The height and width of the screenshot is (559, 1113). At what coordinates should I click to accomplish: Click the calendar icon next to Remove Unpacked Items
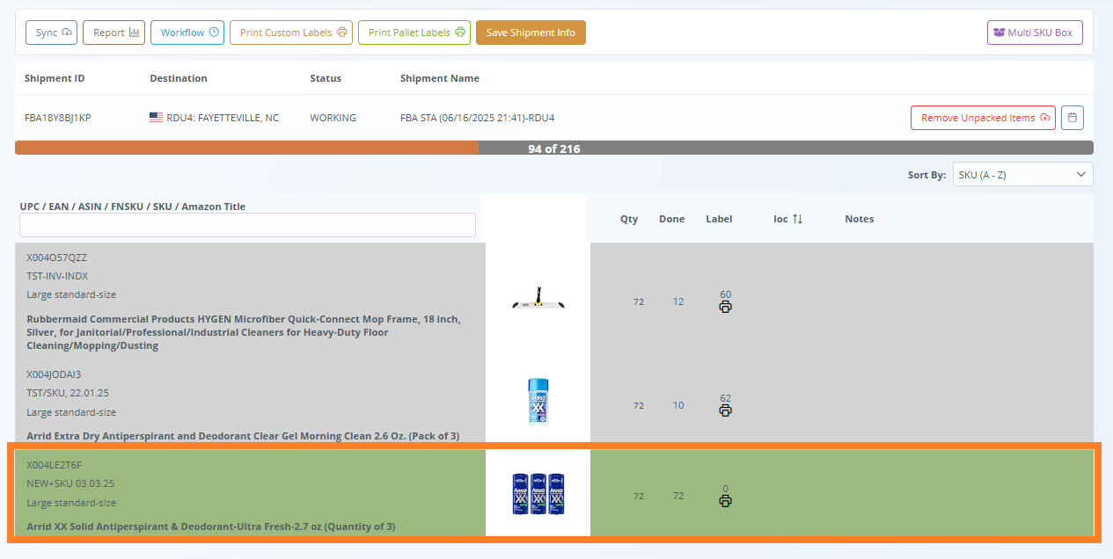pos(1072,117)
